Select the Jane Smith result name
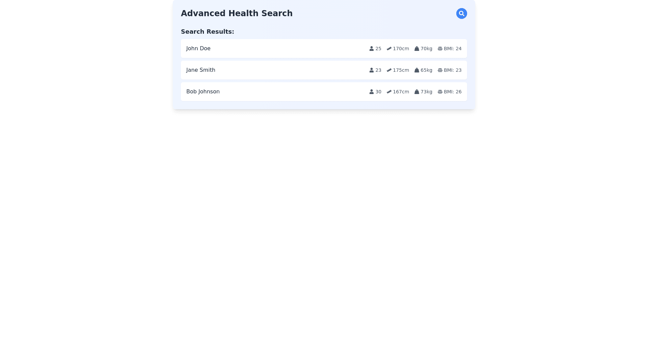This screenshot has height=364, width=648. click(200, 70)
